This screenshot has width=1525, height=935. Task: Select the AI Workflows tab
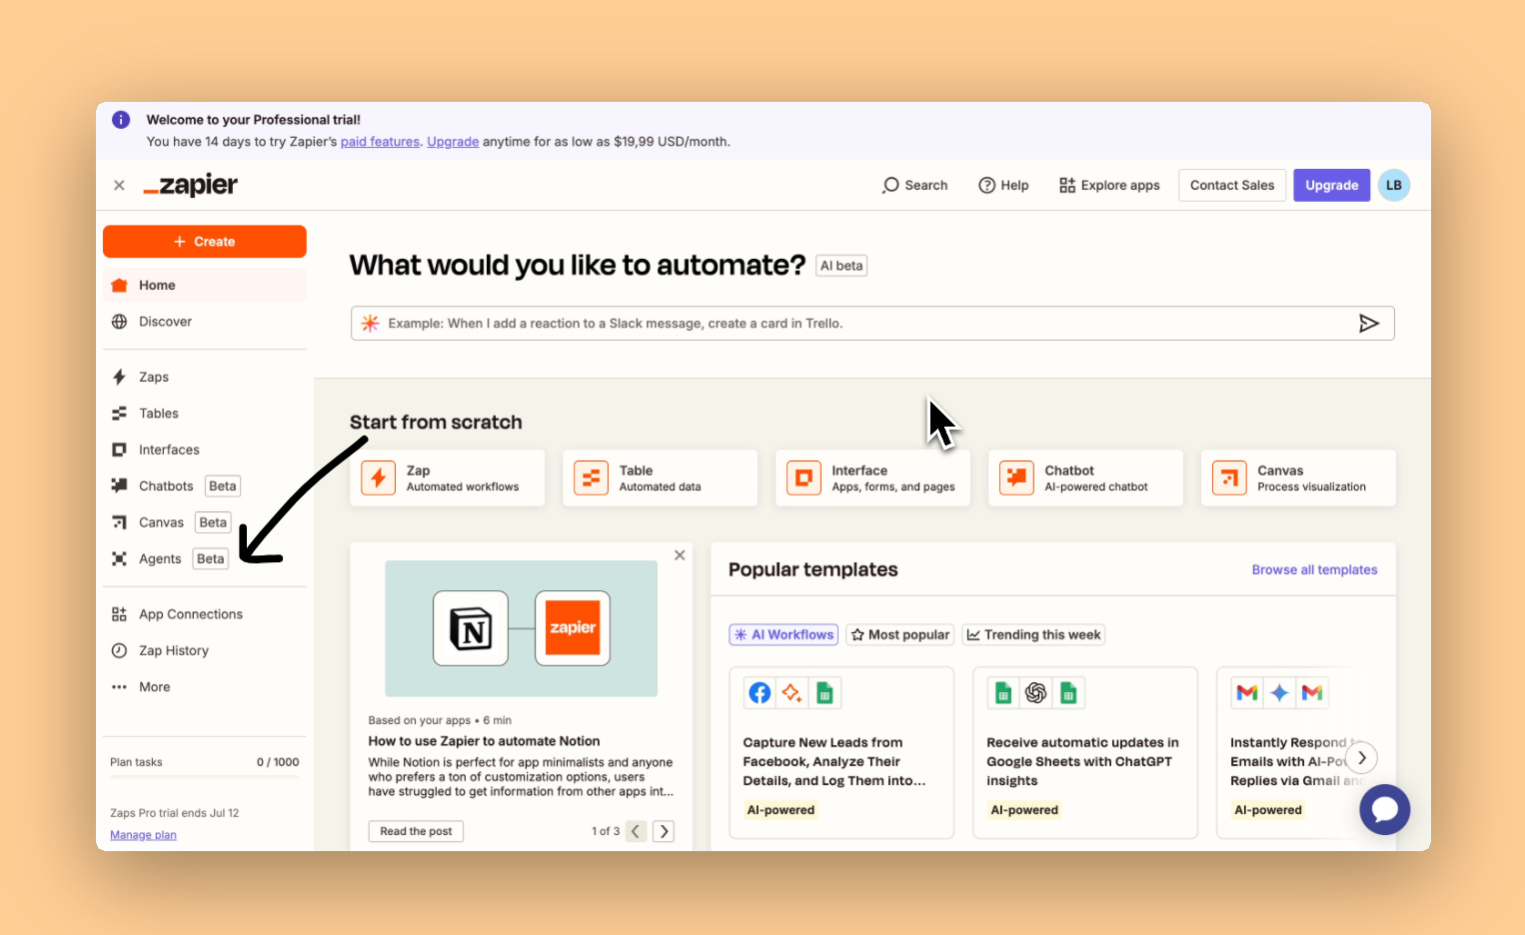tap(783, 635)
